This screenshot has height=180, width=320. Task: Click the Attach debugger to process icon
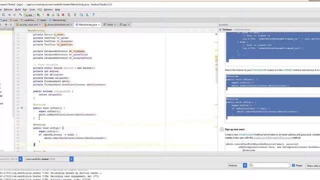[x=58, y=15]
